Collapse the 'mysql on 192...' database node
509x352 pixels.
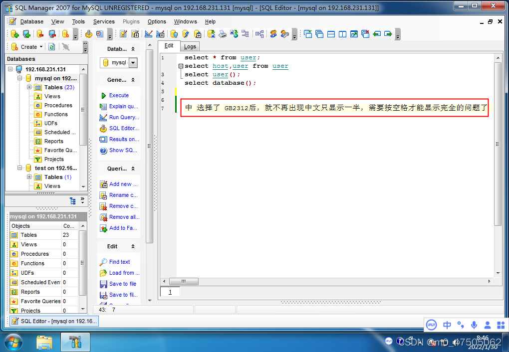[19, 78]
